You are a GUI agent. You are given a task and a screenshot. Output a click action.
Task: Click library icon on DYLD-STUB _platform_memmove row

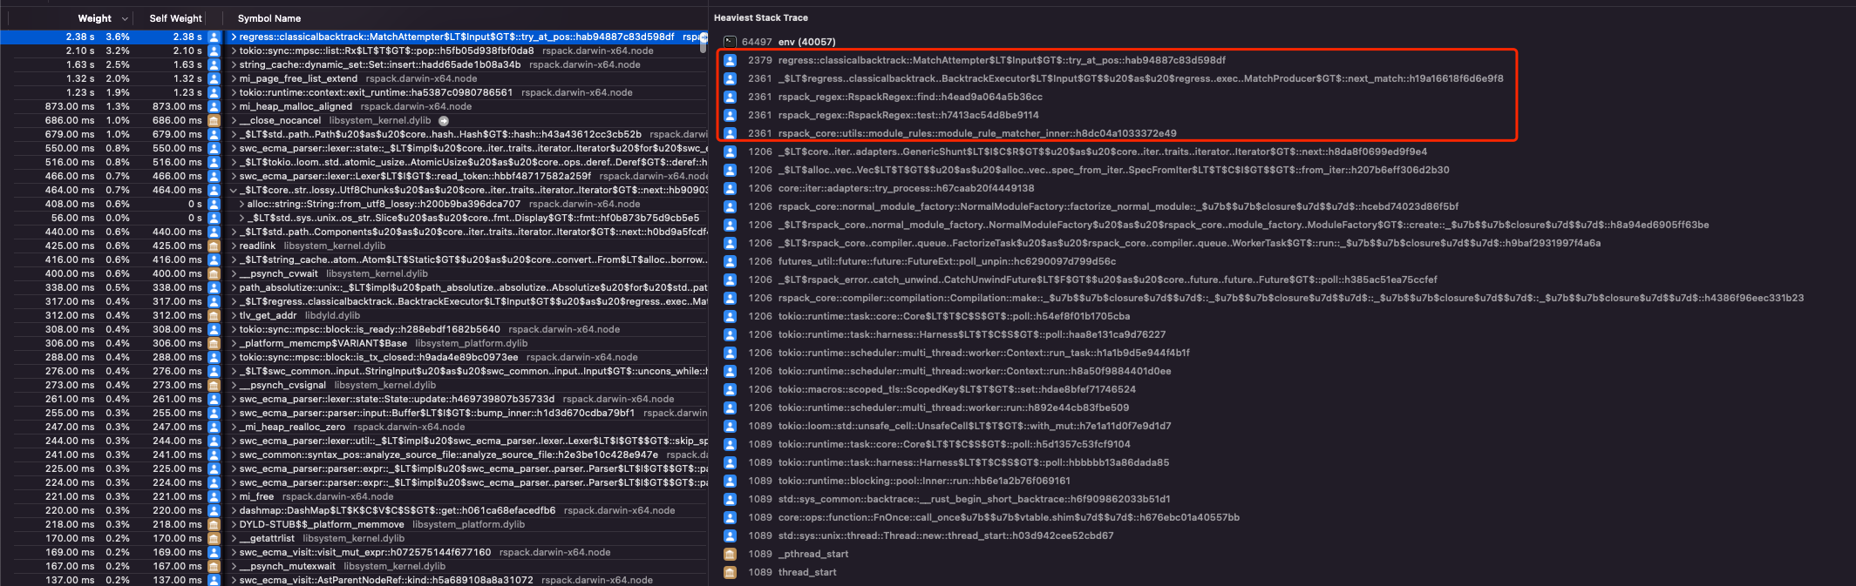point(214,524)
